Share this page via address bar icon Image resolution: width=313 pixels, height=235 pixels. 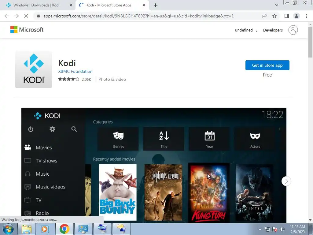pyautogui.click(x=265, y=16)
